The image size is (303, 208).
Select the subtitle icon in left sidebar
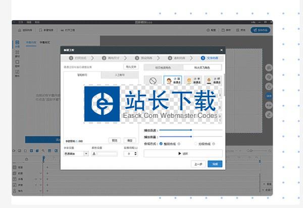tap(17, 44)
